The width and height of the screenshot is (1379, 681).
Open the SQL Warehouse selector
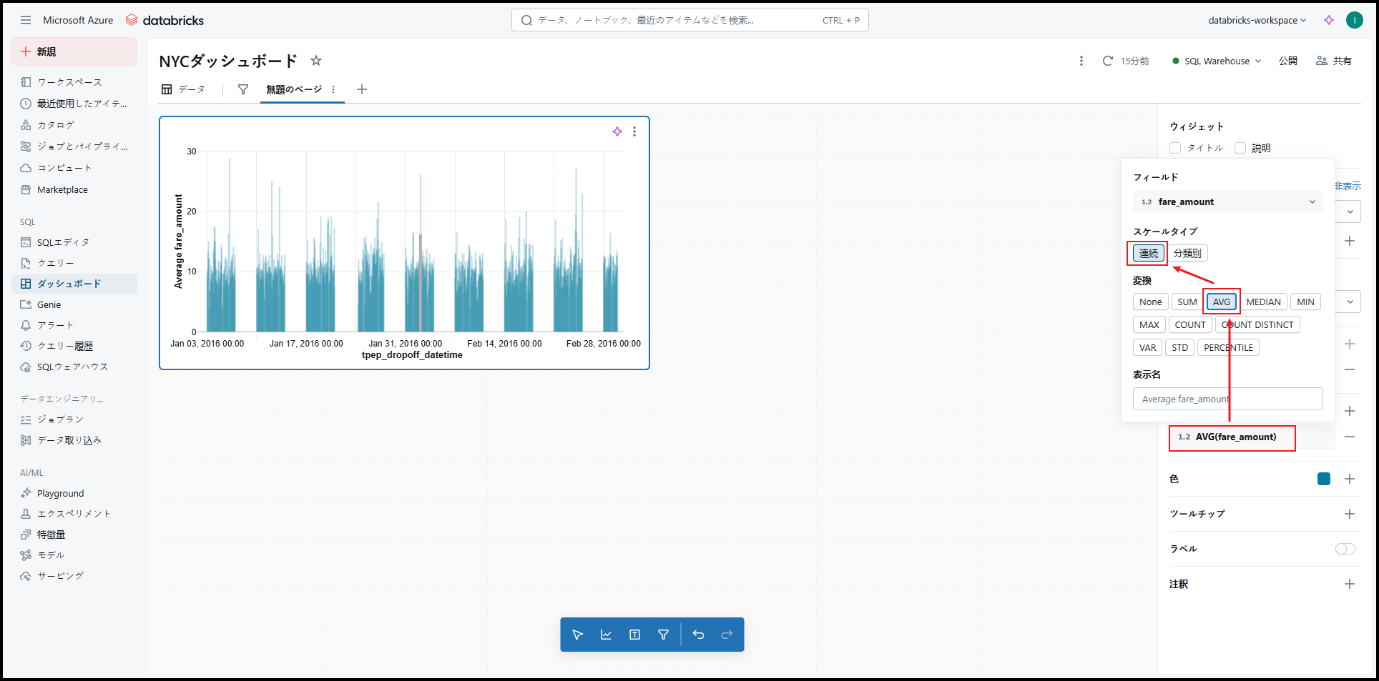pyautogui.click(x=1217, y=61)
